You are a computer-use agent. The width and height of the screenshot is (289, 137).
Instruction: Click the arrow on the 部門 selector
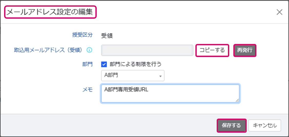[x=161, y=76]
